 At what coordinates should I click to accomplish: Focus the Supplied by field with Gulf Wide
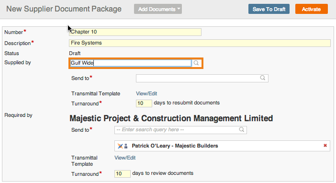(x=131, y=63)
